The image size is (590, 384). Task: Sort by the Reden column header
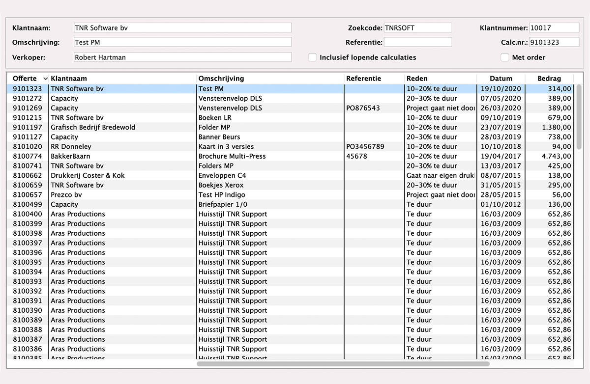tap(441, 79)
